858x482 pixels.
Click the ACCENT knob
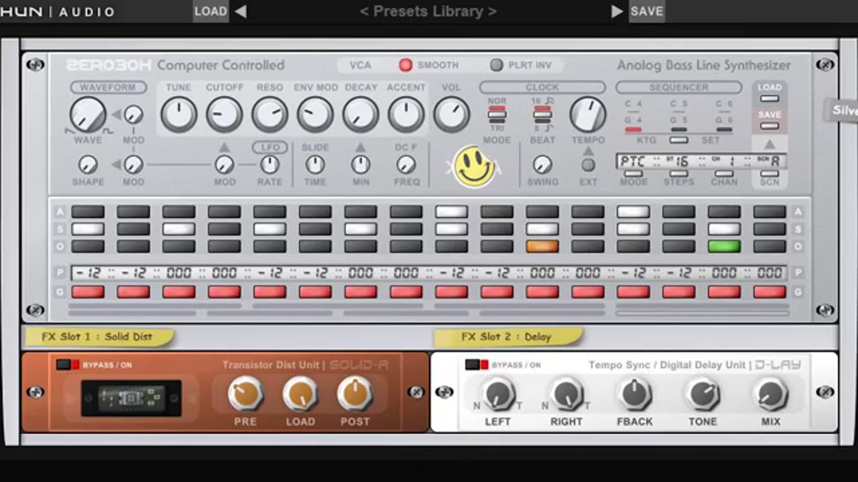406,114
